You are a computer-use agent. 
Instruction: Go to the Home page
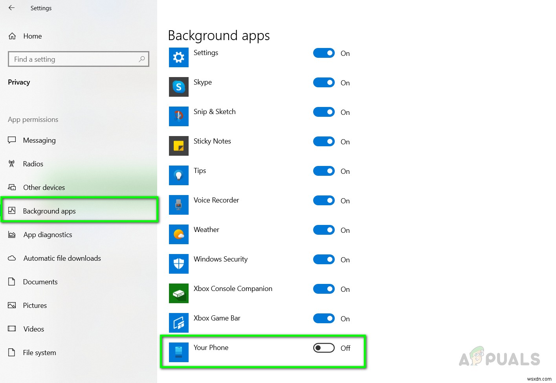pyautogui.click(x=32, y=36)
